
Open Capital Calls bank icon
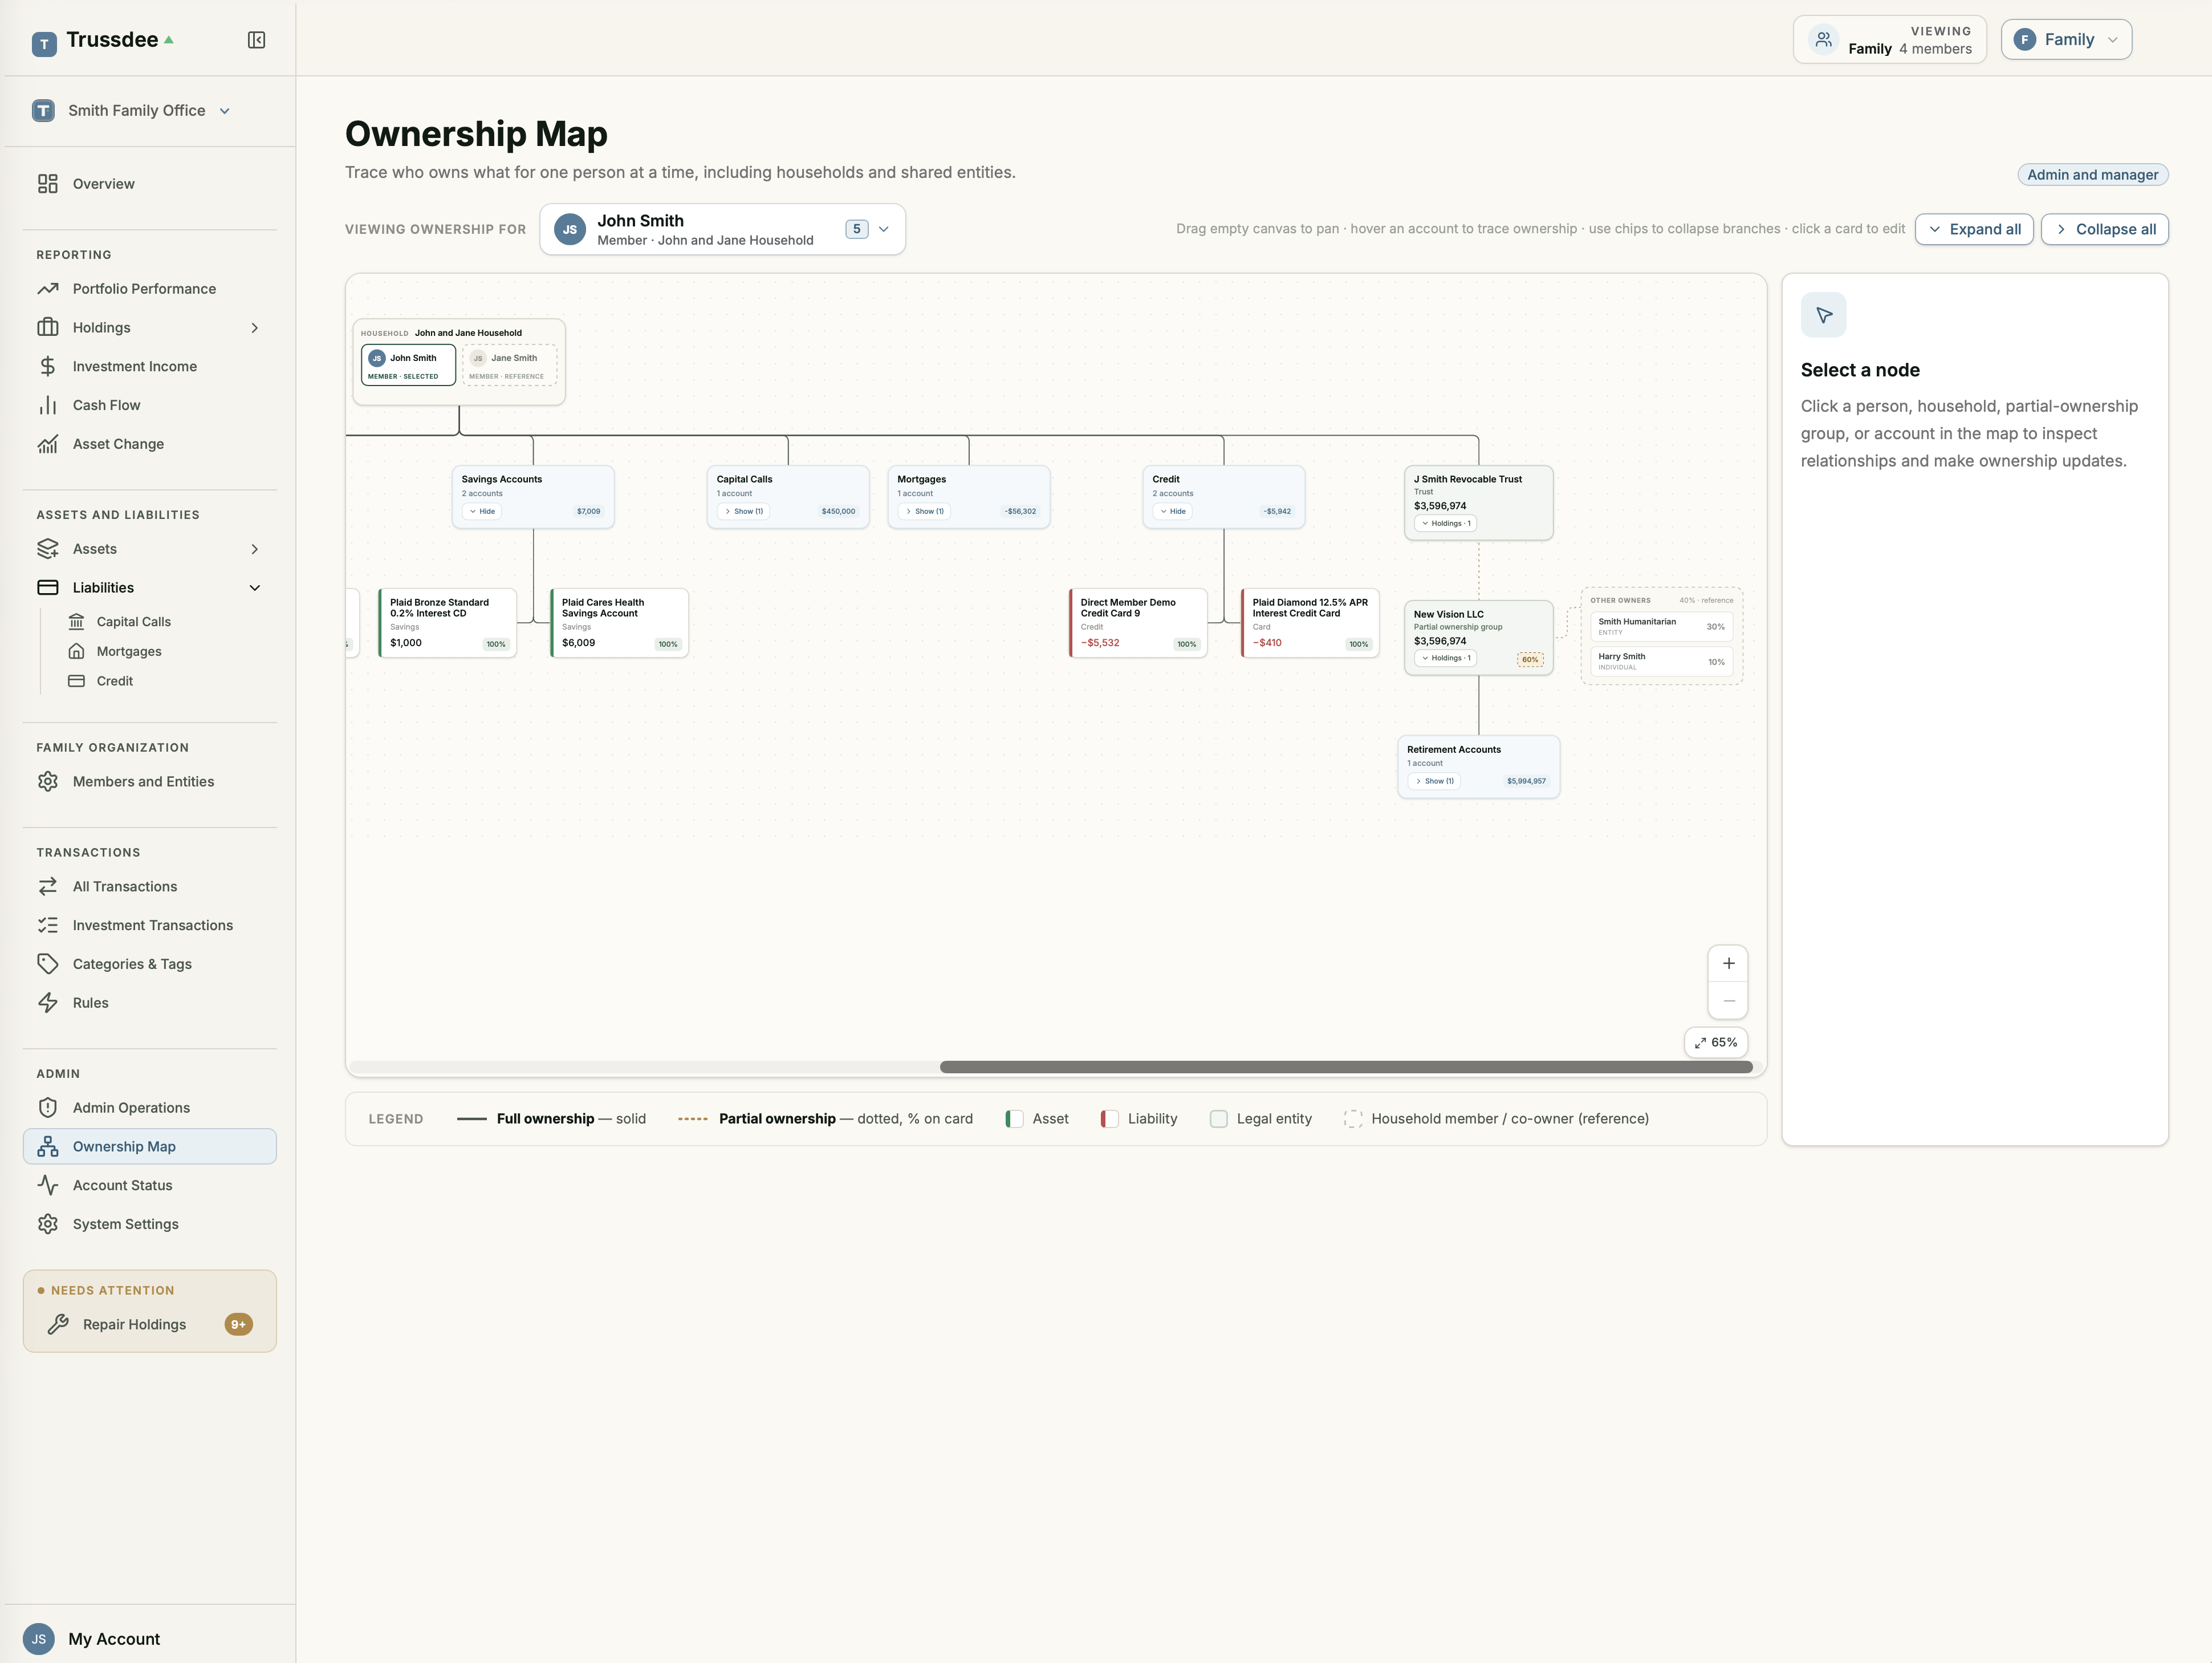[x=76, y=622]
